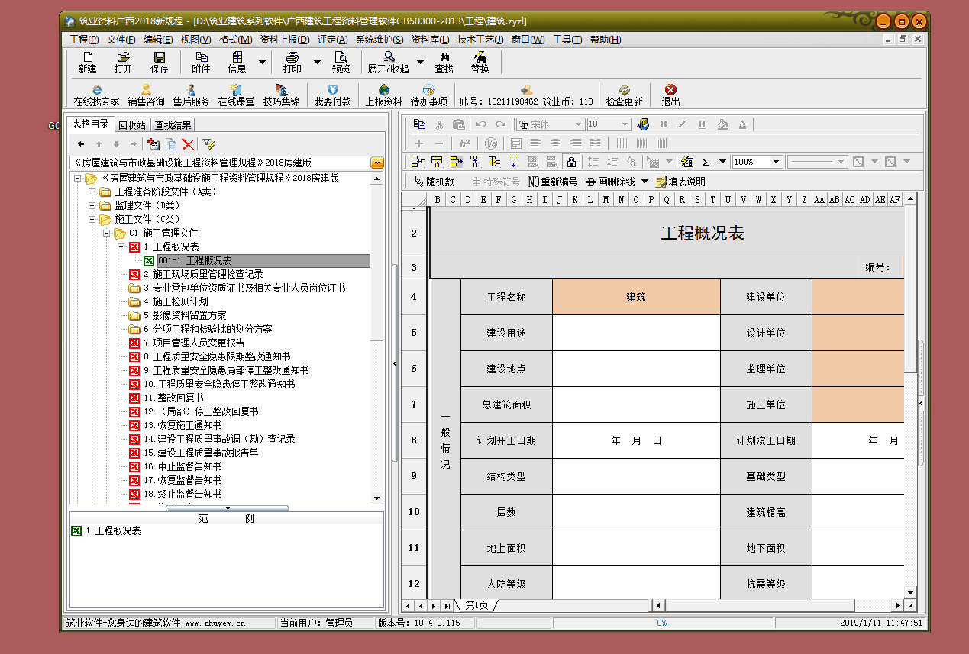The width and height of the screenshot is (969, 654).
Task: Expand the 监理文件（B类） tree node
Action: (x=92, y=205)
